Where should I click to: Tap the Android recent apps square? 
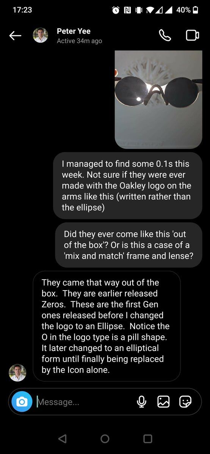pyautogui.click(x=148, y=438)
